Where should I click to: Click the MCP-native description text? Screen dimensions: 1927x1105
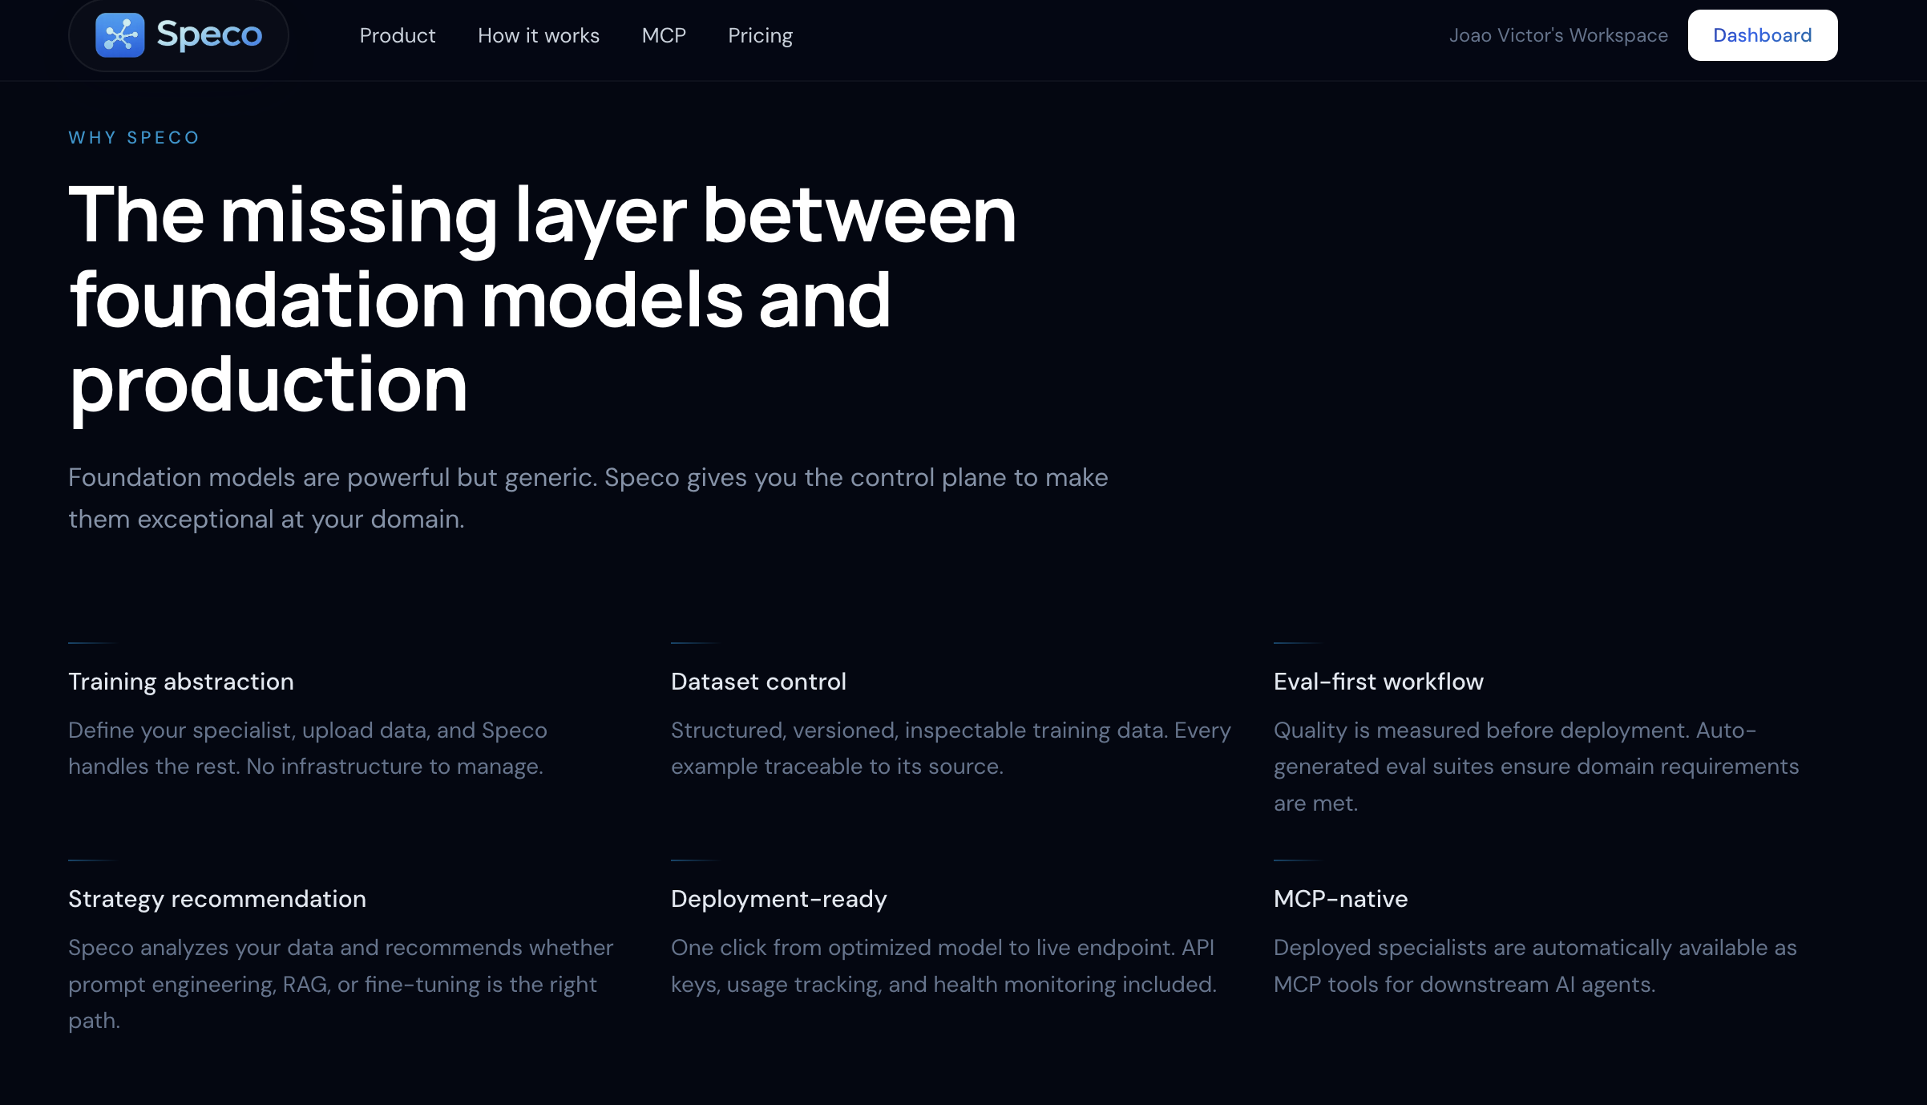point(1534,965)
